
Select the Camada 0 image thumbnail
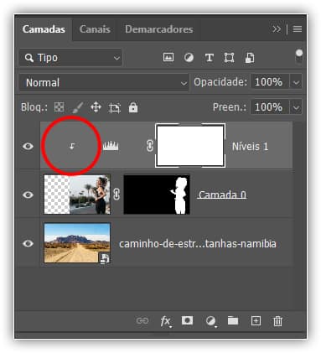(77, 195)
